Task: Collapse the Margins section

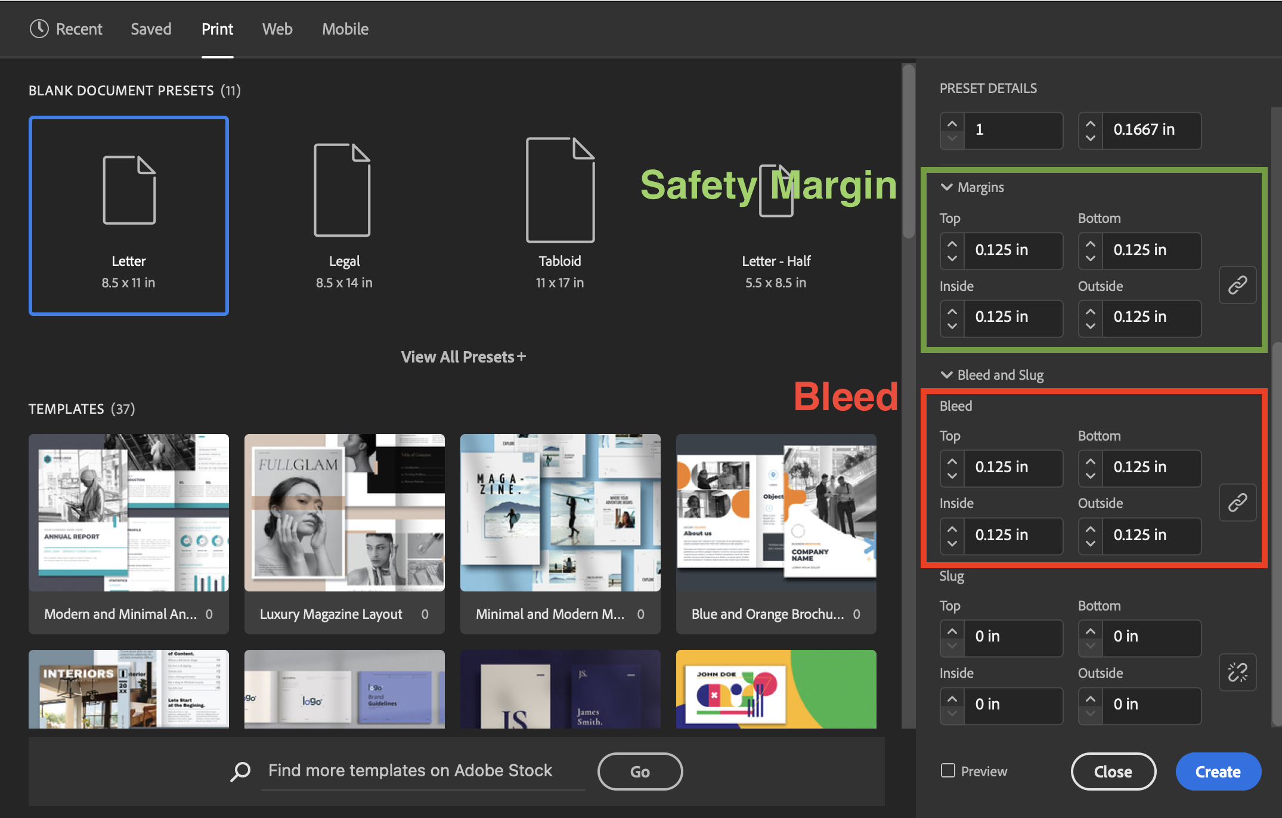Action: point(946,187)
